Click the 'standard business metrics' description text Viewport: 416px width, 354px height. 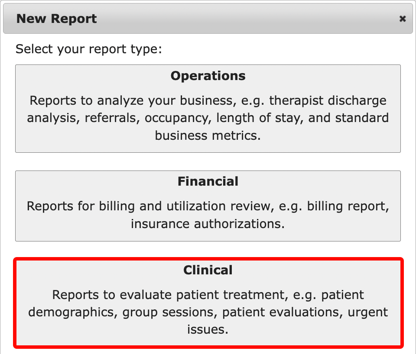(x=208, y=135)
